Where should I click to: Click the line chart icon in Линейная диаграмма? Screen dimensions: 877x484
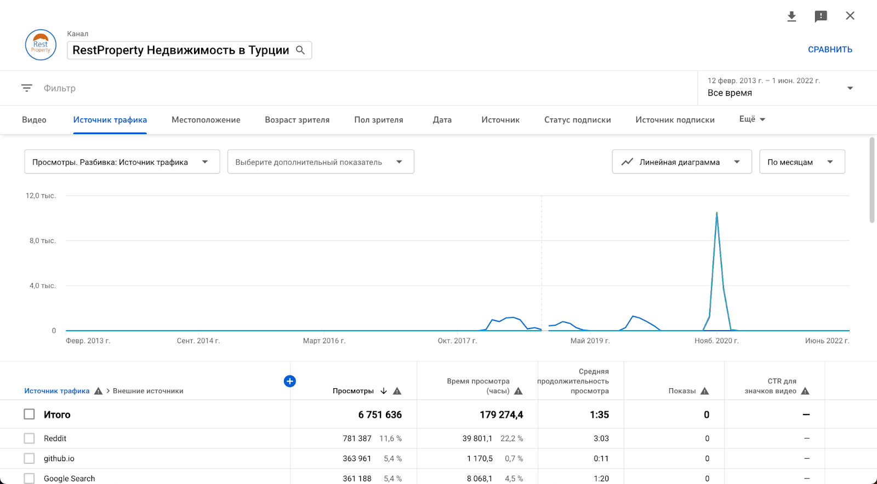point(628,162)
